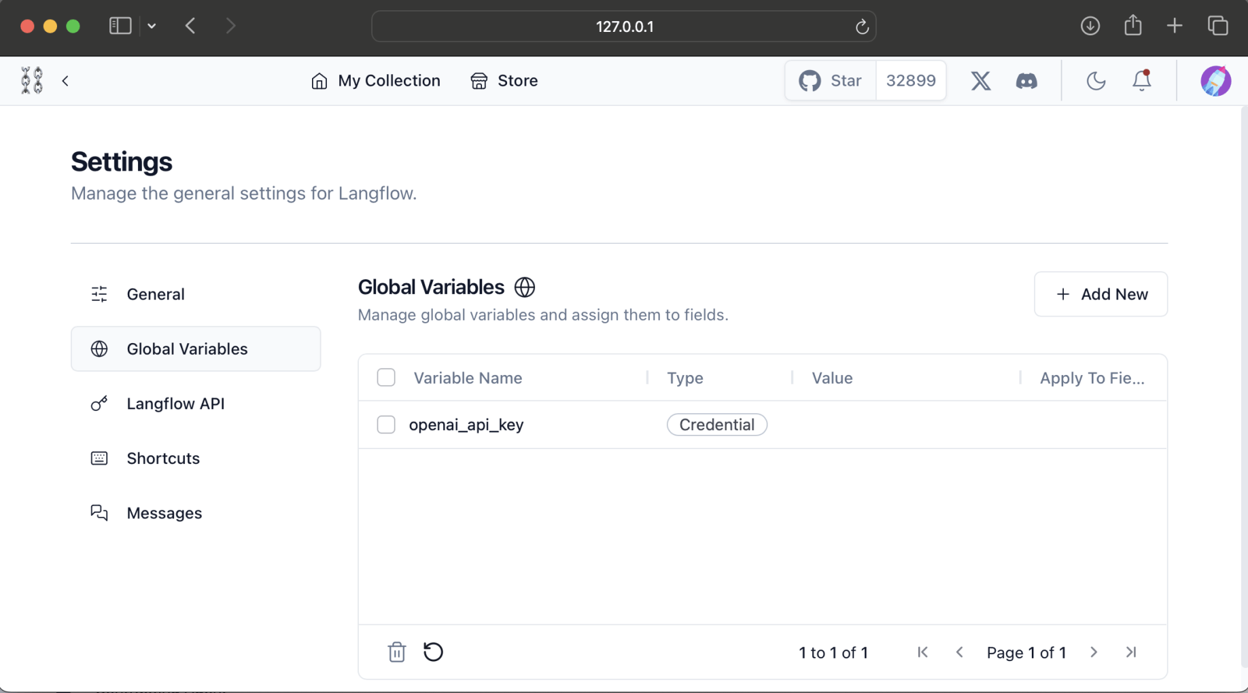Viewport: 1248px width, 693px height.
Task: Switch to the Shortcuts settings section
Action: coord(163,459)
